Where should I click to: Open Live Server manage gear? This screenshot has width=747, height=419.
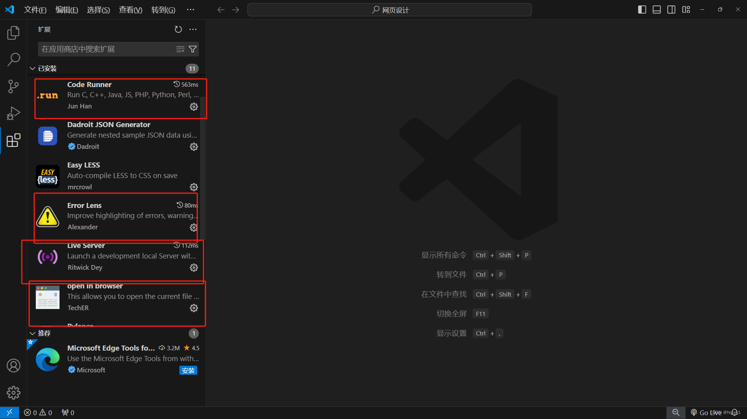pyautogui.click(x=194, y=267)
